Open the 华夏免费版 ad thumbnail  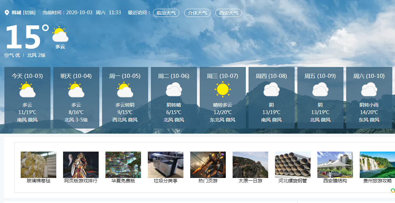click(123, 165)
